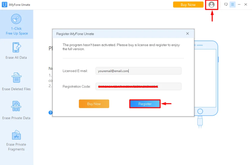Screen dimensions: 252x165
Task: Open Erase Deleted Files section
Action: pyautogui.click(x=16, y=82)
